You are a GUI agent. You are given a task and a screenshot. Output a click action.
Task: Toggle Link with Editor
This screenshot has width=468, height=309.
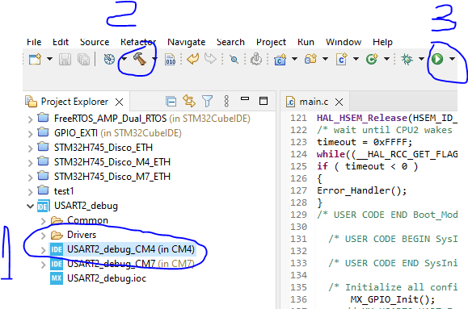point(189,101)
